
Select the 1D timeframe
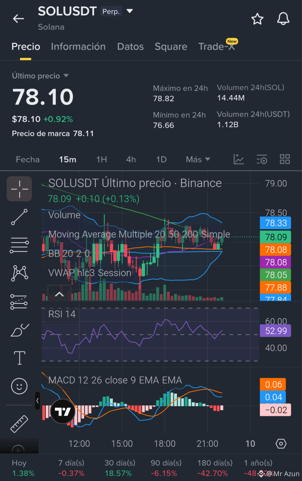pos(161,160)
